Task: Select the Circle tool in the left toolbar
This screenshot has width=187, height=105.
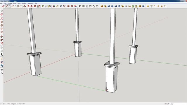Action: click(2, 25)
